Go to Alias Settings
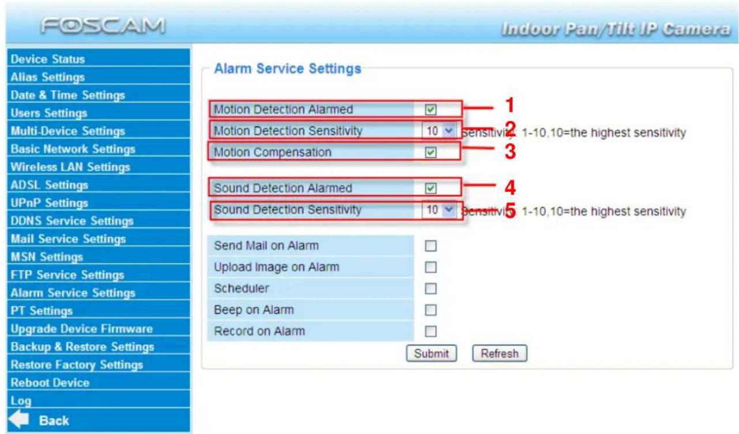The height and width of the screenshot is (434, 739). tap(98, 77)
